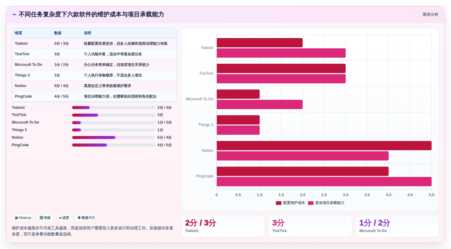Select the Things 3 table row name

coord(22,75)
